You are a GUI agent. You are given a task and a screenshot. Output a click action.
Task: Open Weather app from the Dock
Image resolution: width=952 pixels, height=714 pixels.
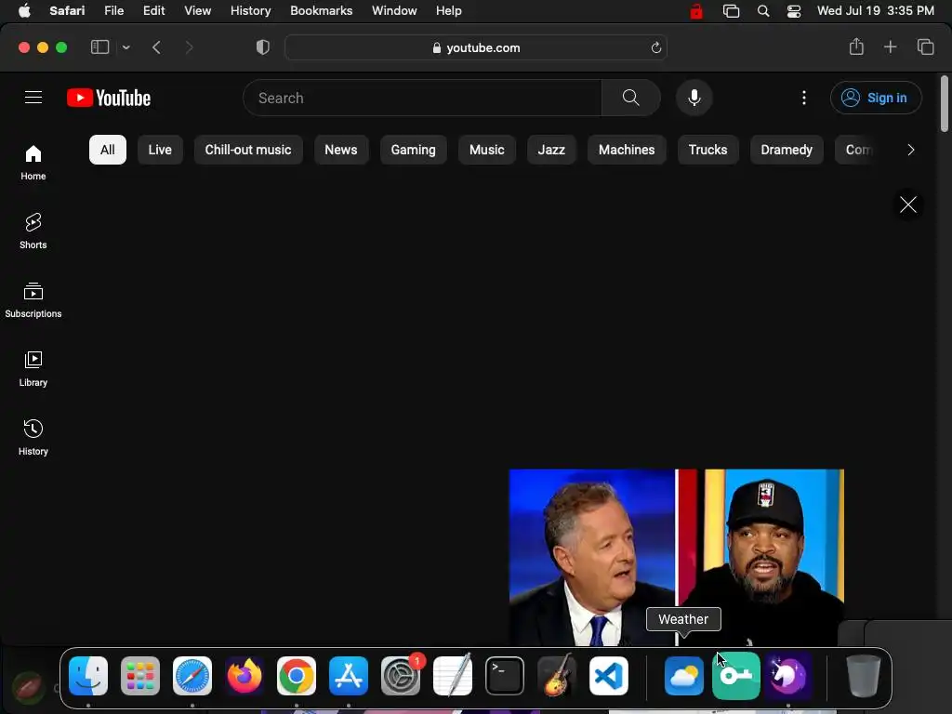click(684, 676)
